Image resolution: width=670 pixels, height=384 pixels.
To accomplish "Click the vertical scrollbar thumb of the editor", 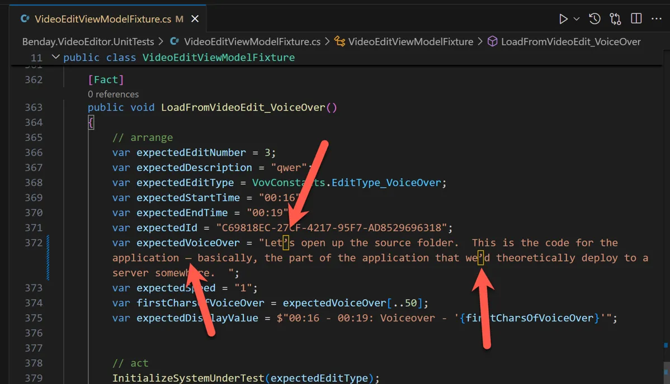I will click(666, 372).
